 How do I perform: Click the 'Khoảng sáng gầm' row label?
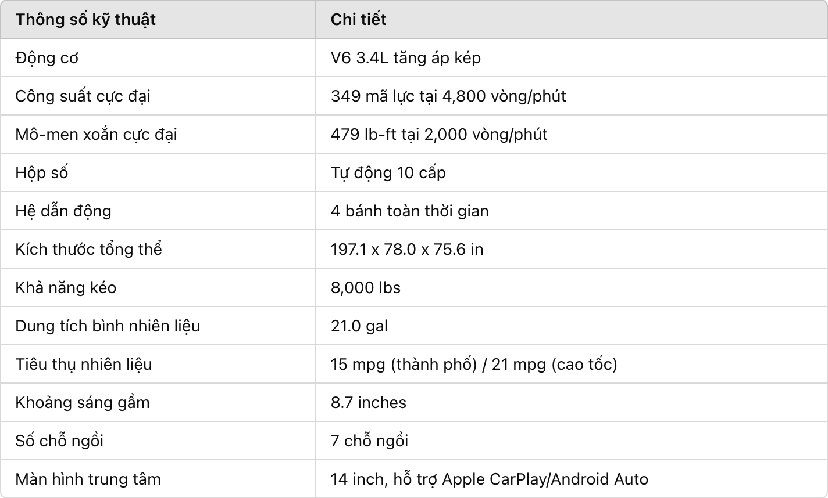pyautogui.click(x=83, y=403)
